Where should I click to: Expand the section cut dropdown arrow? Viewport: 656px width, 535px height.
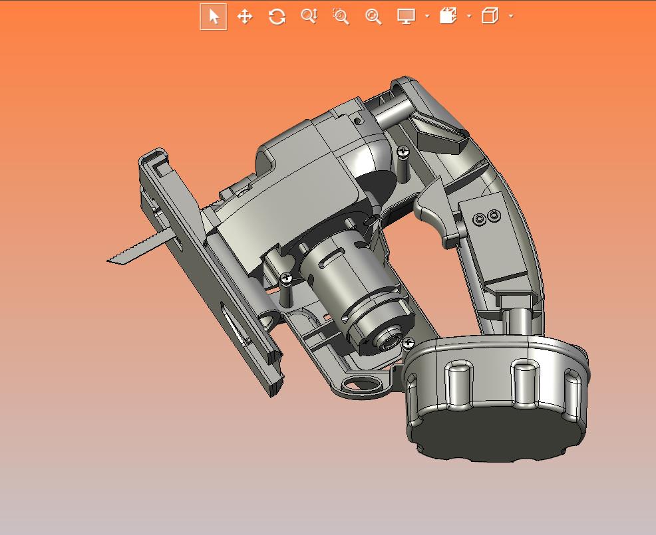click(x=469, y=17)
